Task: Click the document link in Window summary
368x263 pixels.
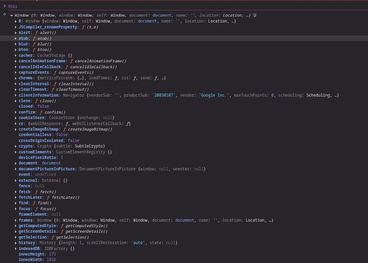Action: tap(162, 15)
